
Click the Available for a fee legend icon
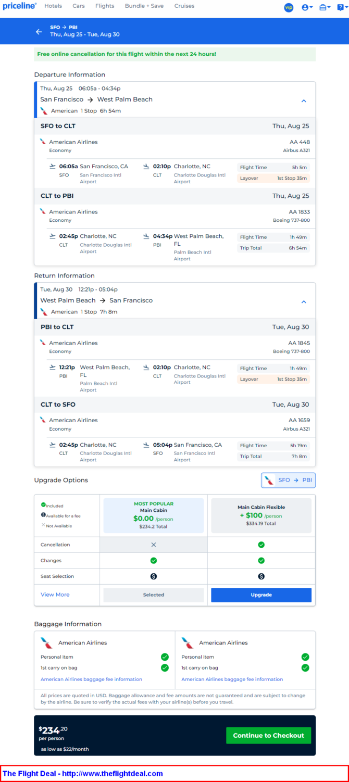43,515
